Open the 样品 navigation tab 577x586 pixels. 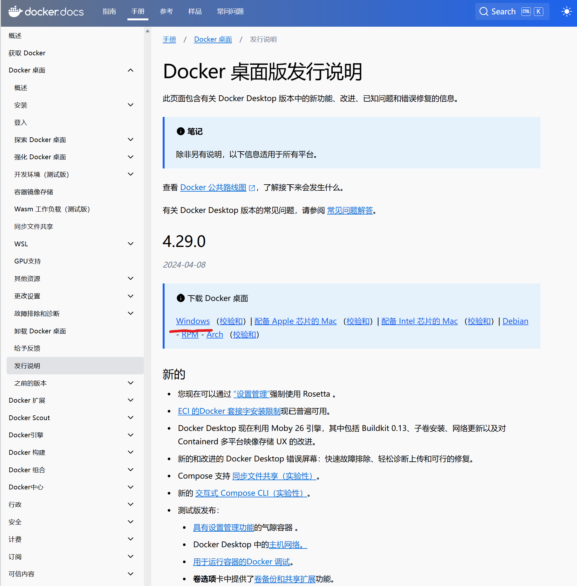pyautogui.click(x=195, y=12)
